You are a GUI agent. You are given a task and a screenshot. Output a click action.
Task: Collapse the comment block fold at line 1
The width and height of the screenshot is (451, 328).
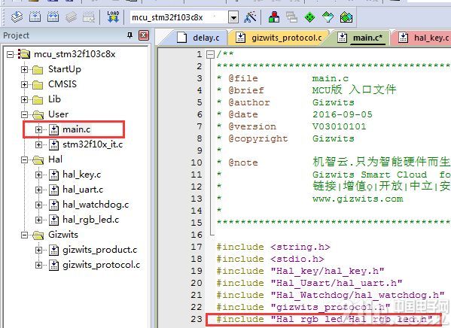tap(211, 54)
